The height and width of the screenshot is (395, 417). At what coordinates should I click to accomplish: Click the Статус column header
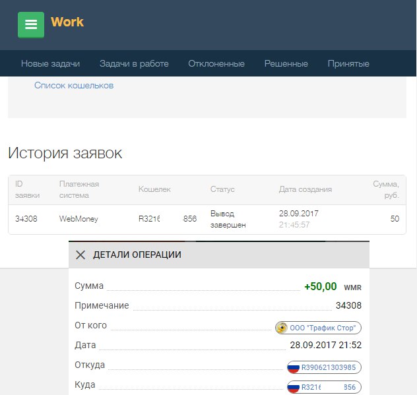click(x=222, y=189)
